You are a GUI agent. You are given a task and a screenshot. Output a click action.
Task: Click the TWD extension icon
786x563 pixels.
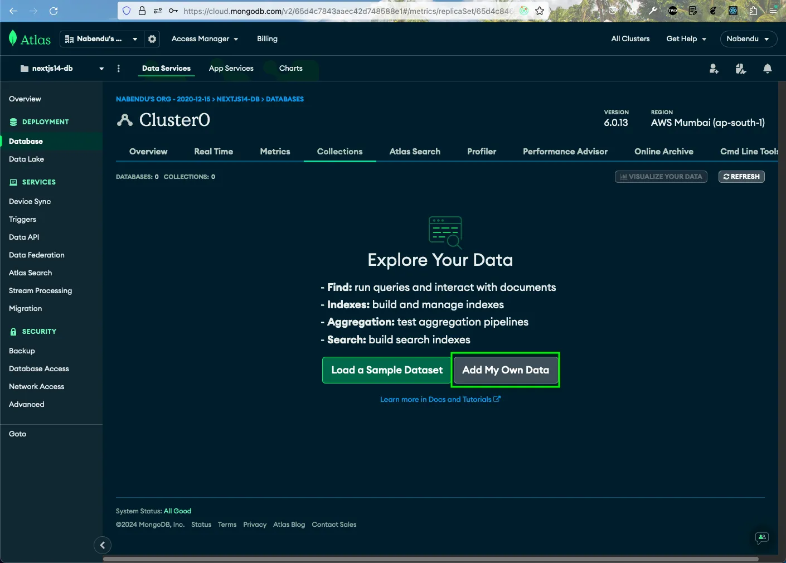[673, 11]
